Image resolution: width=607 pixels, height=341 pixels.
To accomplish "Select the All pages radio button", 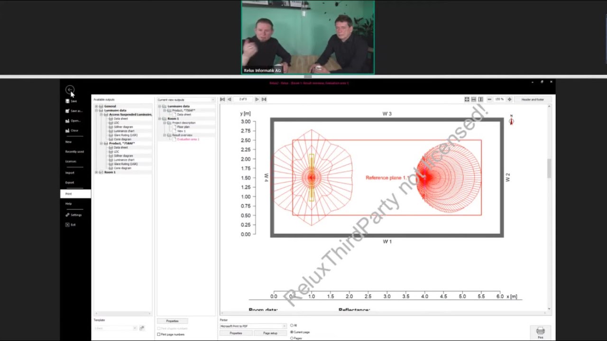I will [292, 325].
